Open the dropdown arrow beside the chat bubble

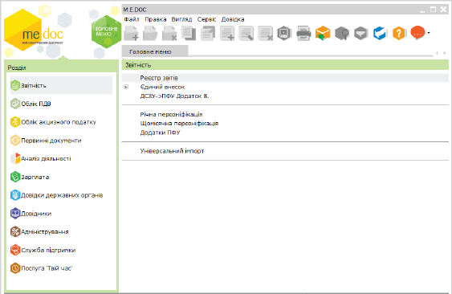[x=429, y=33]
